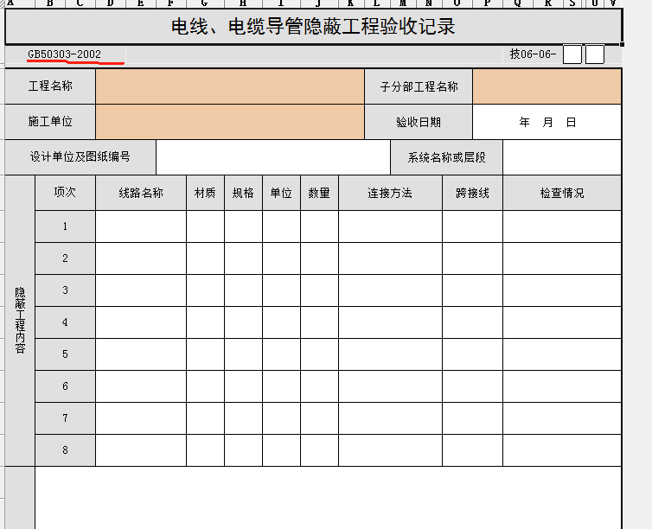Click the first empty box after 技06-06-

pyautogui.click(x=572, y=54)
